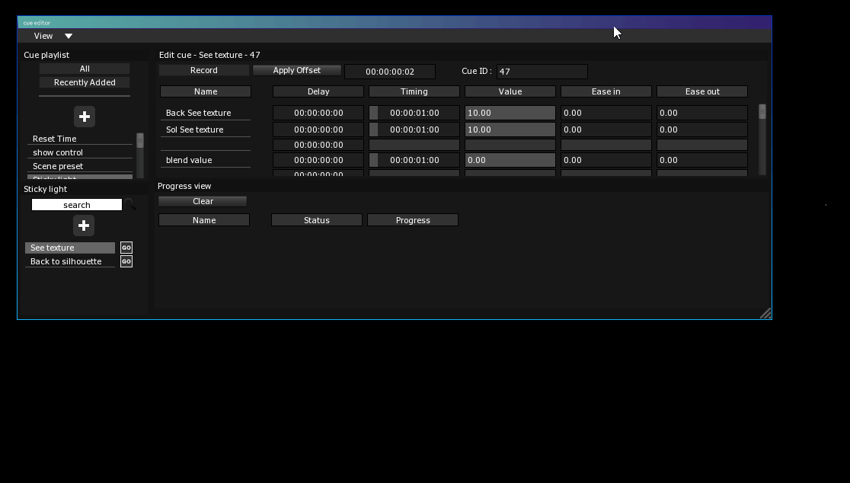The width and height of the screenshot is (850, 483).
Task: Grab the window resize grip of cue editor
Action: 765,313
